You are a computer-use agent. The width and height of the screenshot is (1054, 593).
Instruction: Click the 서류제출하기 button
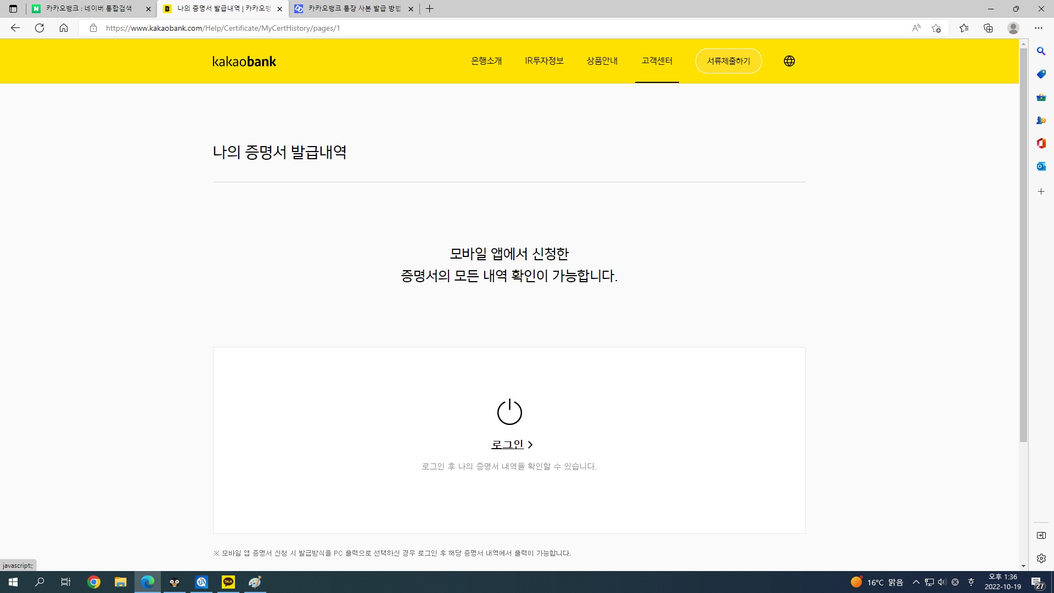(728, 61)
